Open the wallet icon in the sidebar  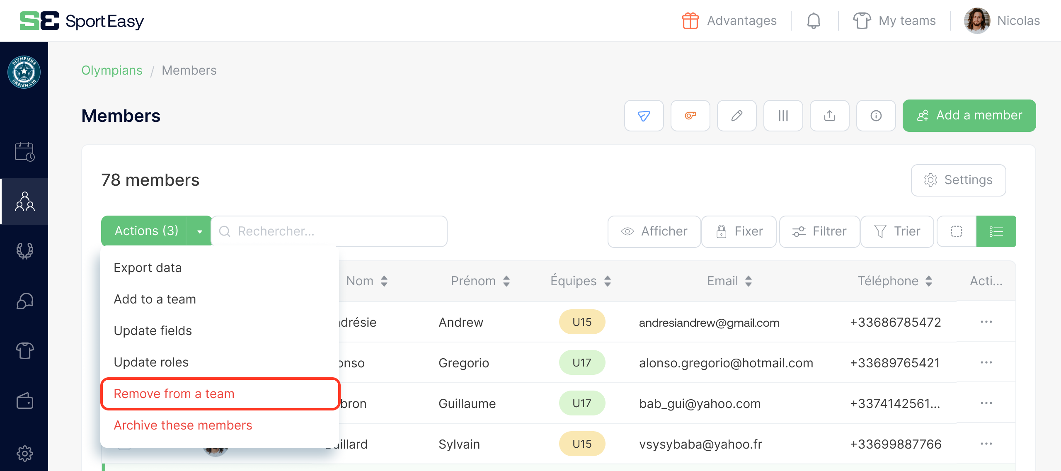pos(24,401)
